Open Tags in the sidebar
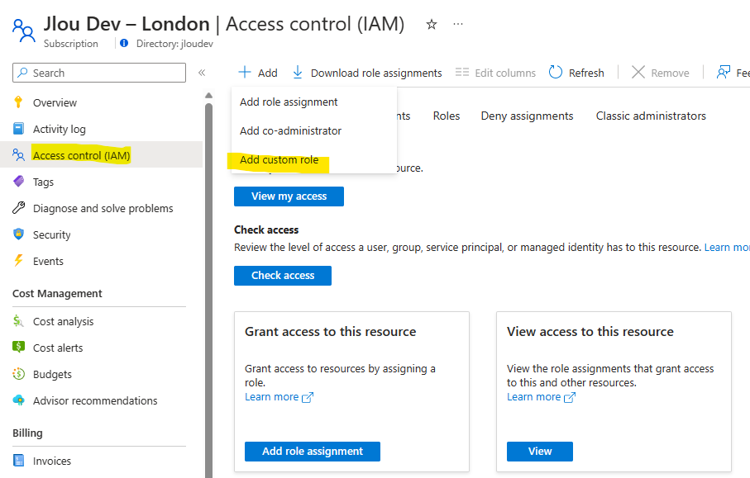Screen dimensions: 750x478 [x=43, y=182]
